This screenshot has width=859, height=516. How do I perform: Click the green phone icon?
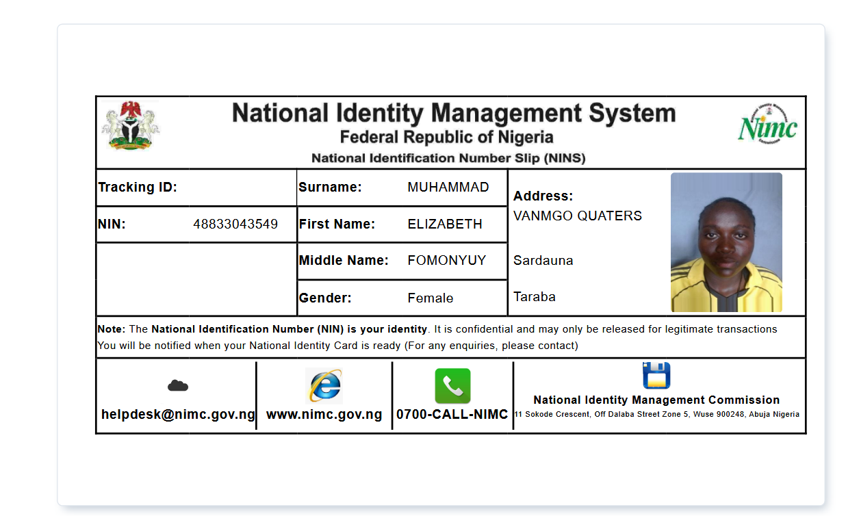[x=452, y=386]
